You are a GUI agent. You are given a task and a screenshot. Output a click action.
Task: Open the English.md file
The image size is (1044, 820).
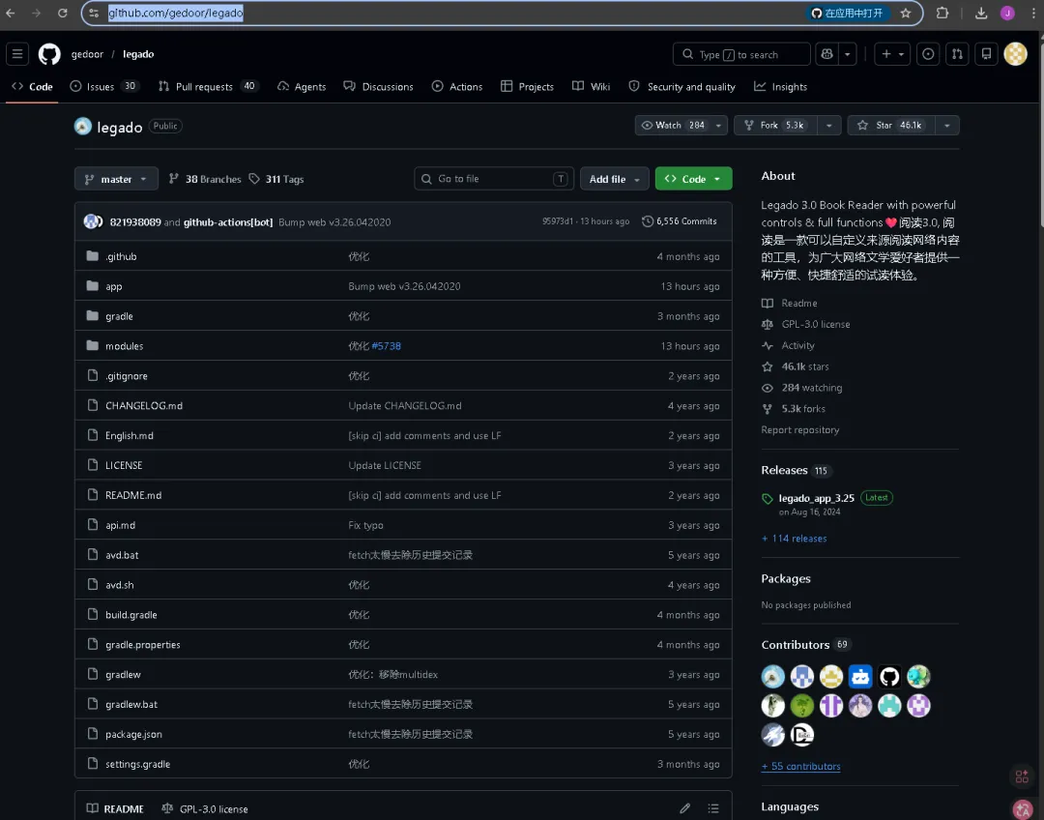(130, 436)
